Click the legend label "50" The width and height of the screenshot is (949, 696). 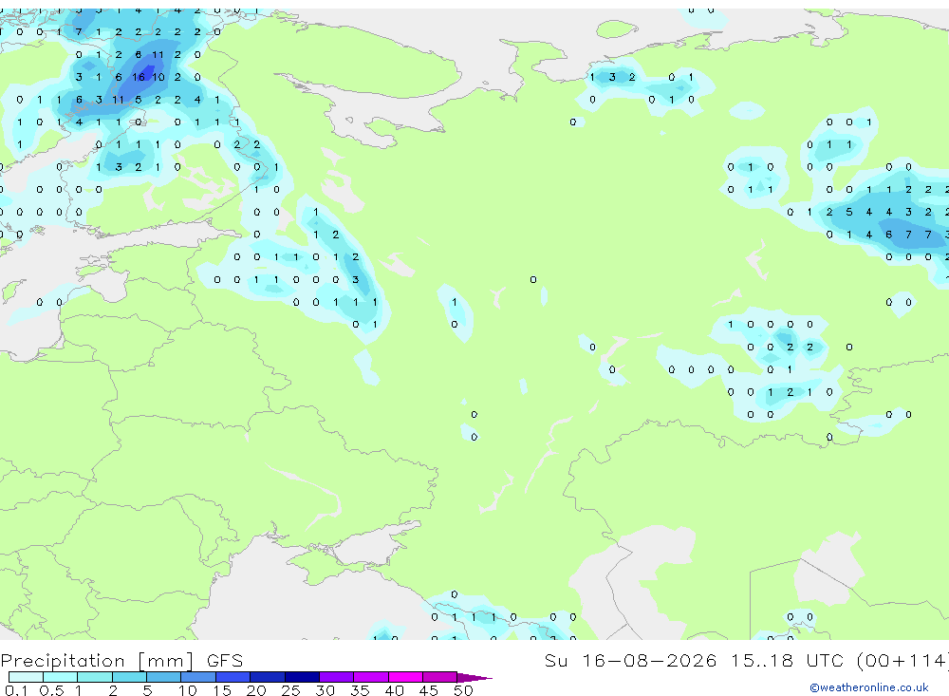pos(463,690)
